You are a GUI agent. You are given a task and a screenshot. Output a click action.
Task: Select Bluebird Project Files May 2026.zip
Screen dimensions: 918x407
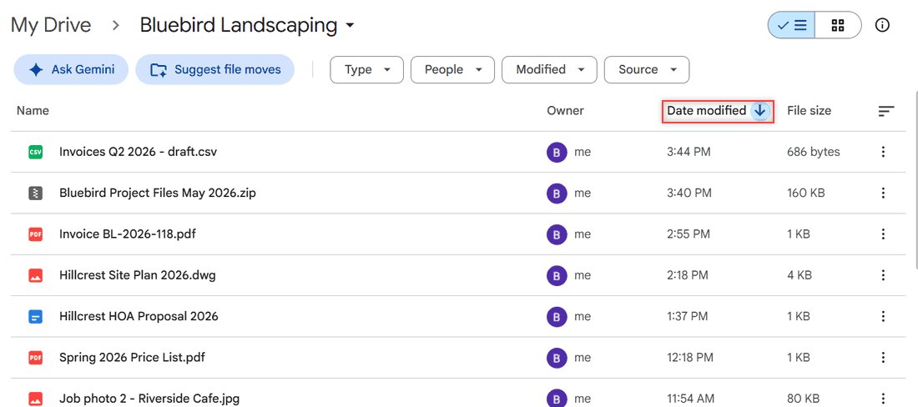pyautogui.click(x=158, y=193)
